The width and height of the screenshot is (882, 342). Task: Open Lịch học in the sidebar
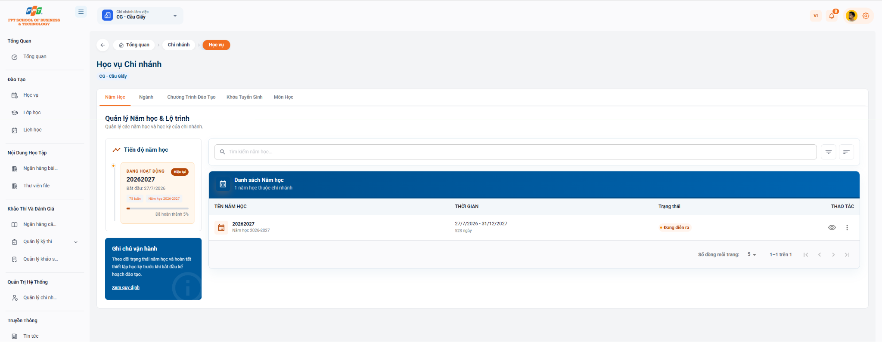point(45,130)
